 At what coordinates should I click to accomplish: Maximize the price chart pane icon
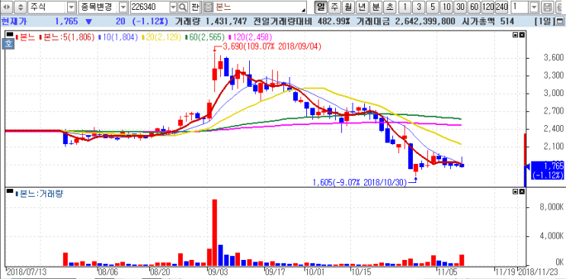click(x=515, y=35)
